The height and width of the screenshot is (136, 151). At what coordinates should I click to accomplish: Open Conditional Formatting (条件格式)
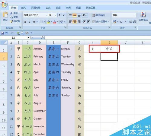pyautogui.click(x=143, y=17)
